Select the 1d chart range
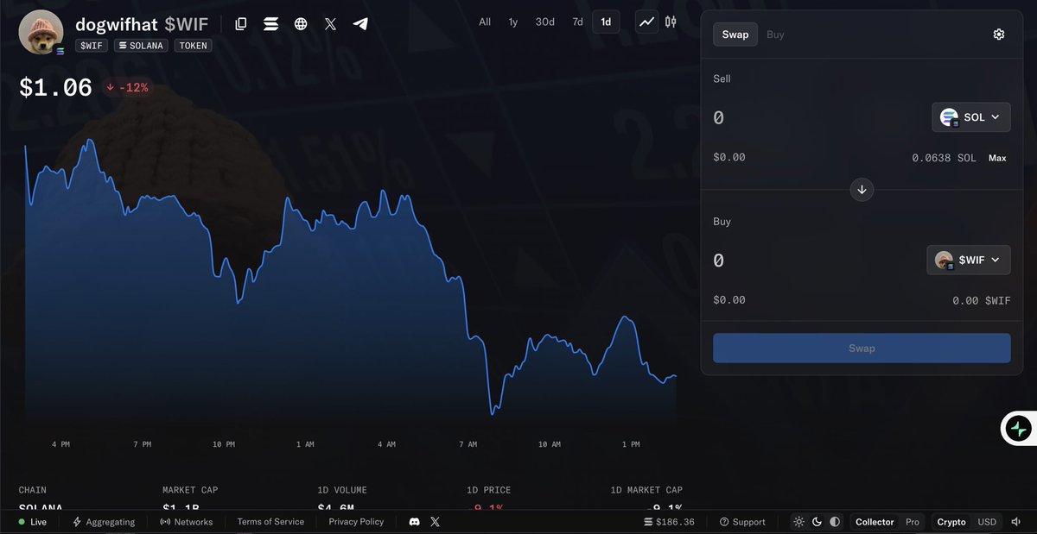 [x=606, y=22]
